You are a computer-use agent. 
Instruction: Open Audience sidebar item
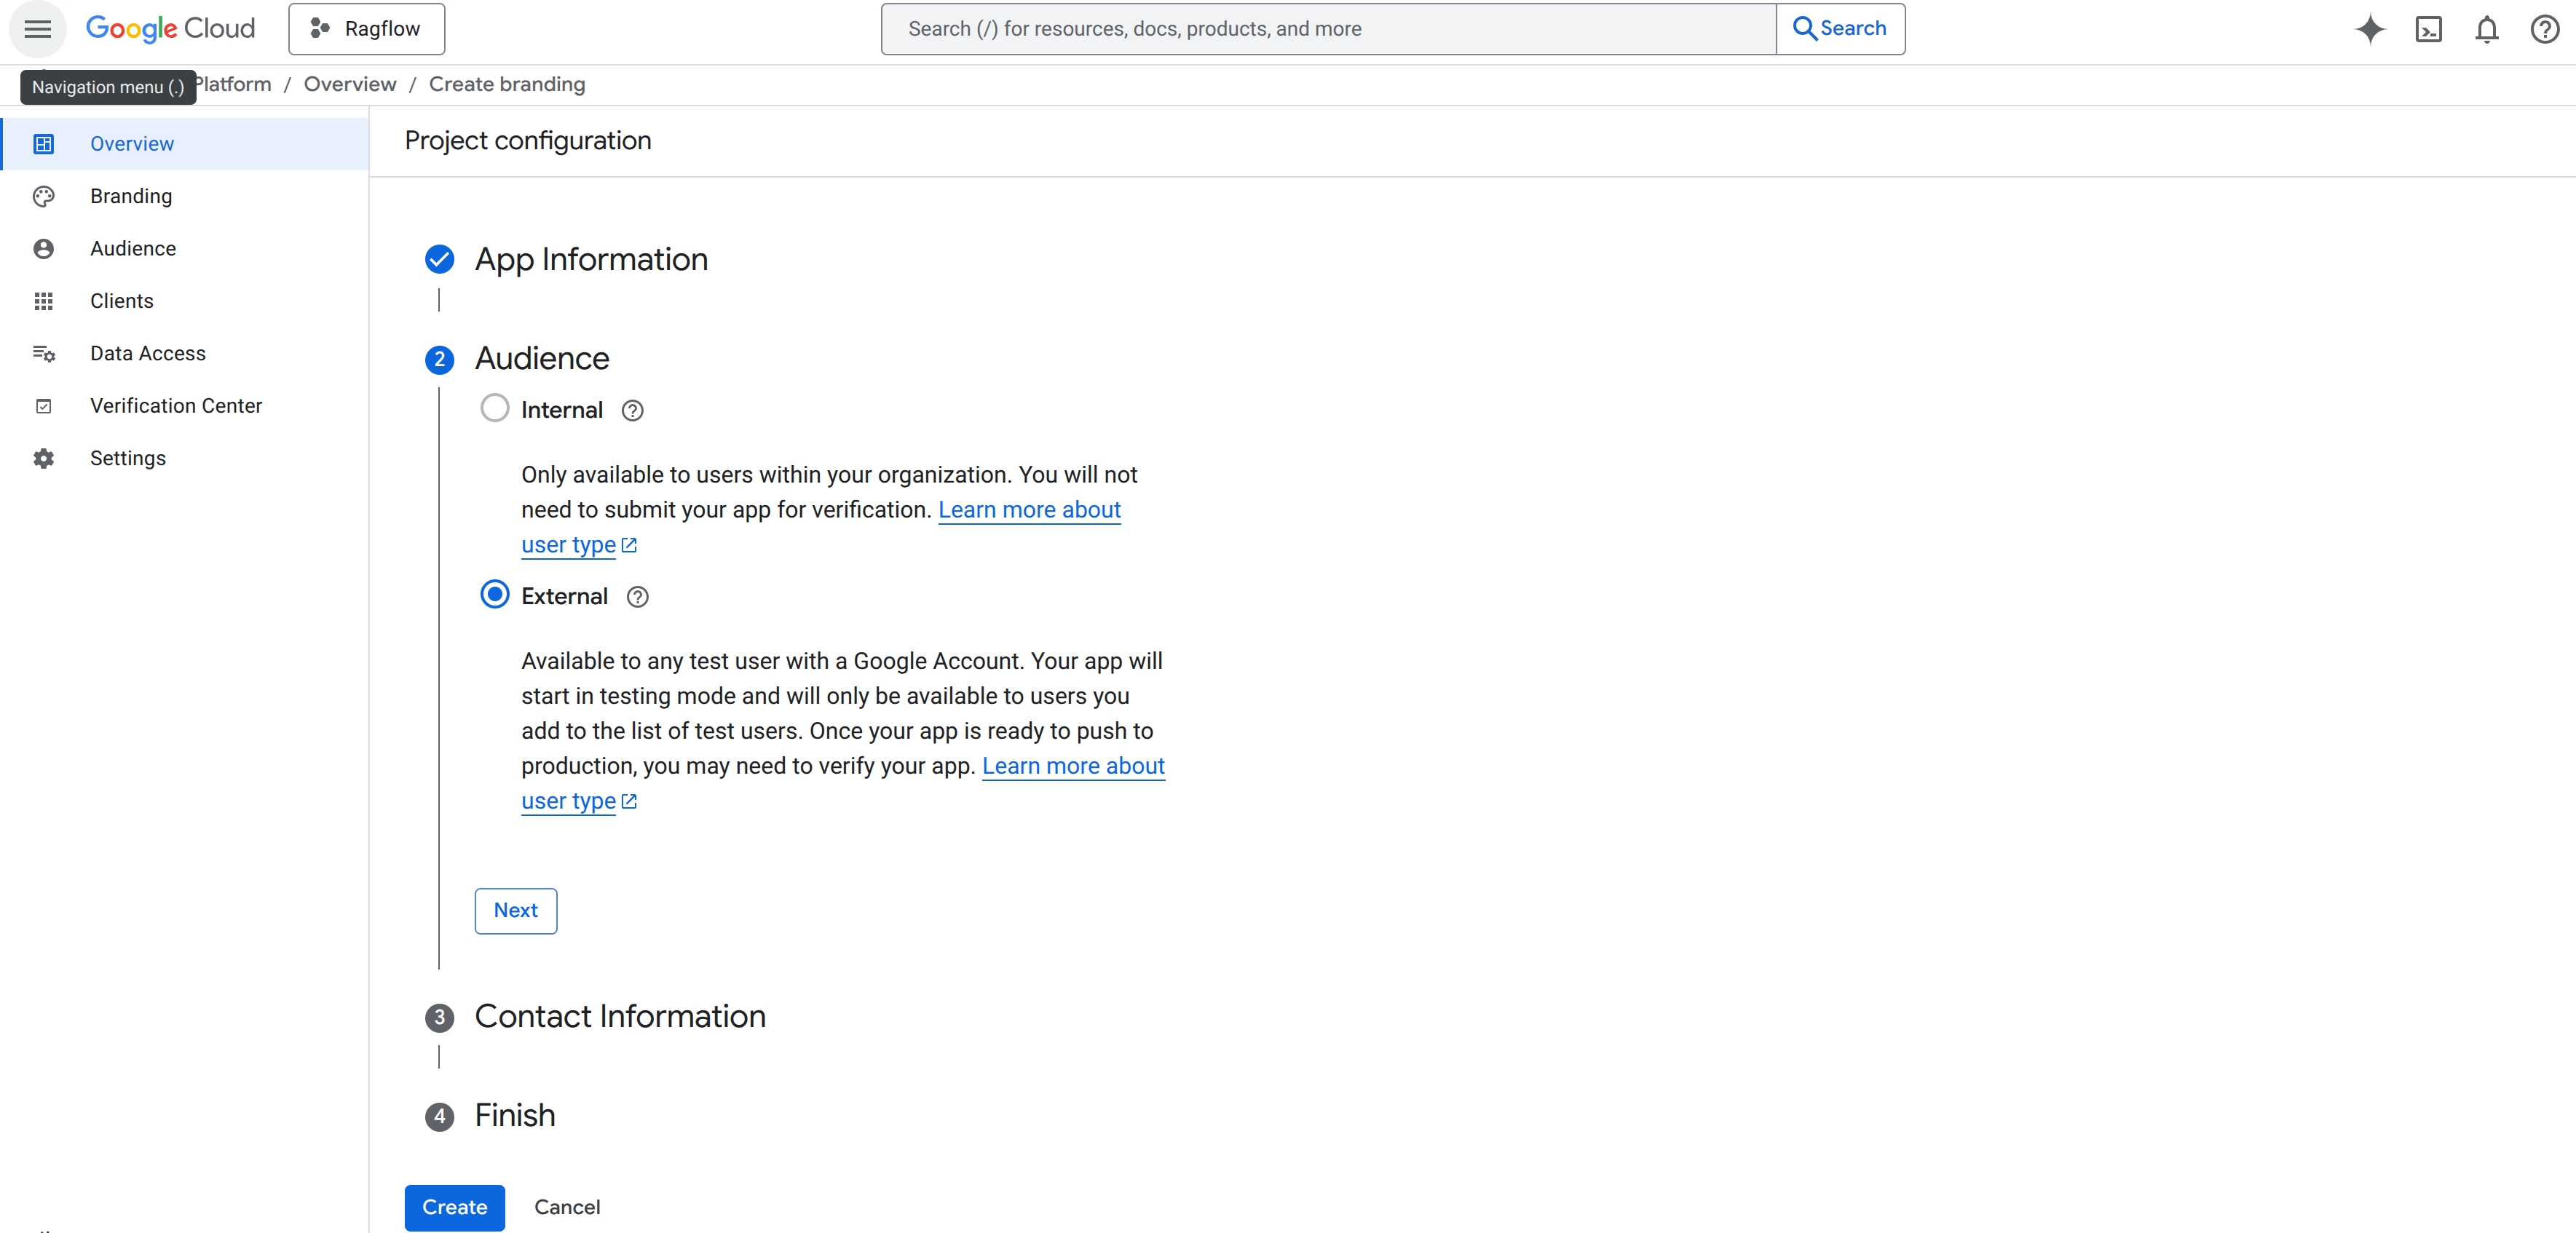[x=185, y=249]
